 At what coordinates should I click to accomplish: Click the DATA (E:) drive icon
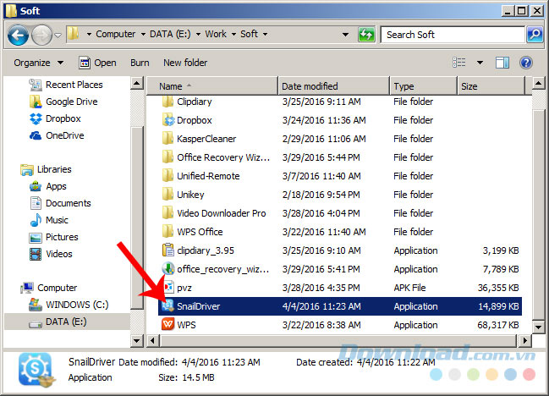click(x=36, y=323)
